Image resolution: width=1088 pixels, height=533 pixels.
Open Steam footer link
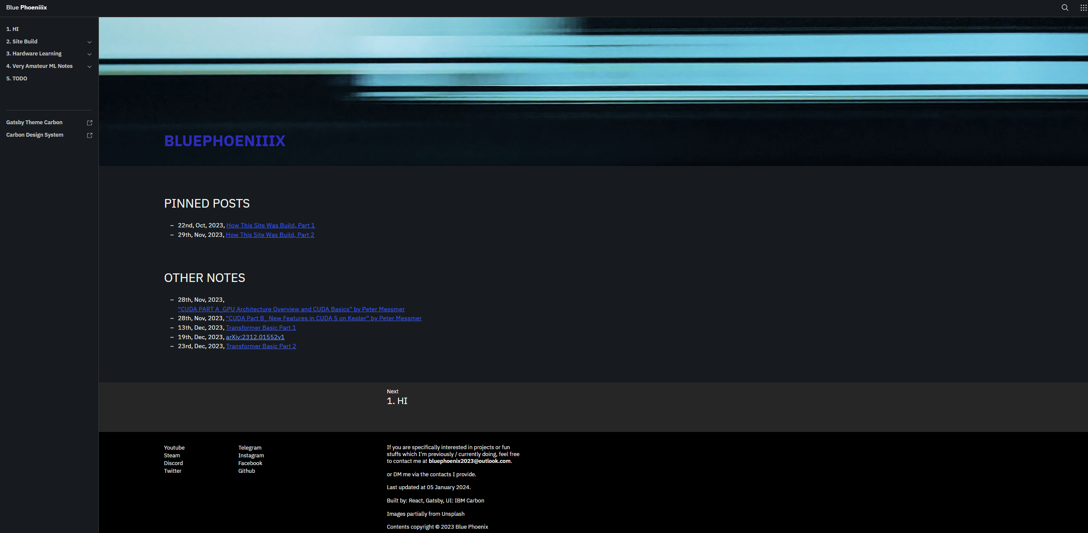[x=172, y=456]
